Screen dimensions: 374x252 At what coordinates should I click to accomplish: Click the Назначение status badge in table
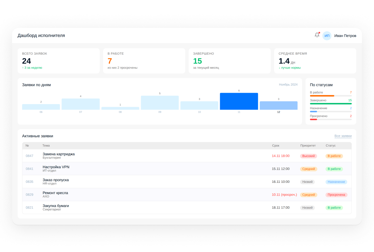click(336, 182)
